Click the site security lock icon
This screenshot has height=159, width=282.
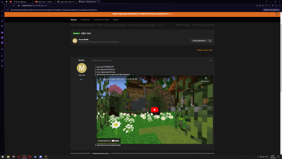pyautogui.click(x=19, y=6)
